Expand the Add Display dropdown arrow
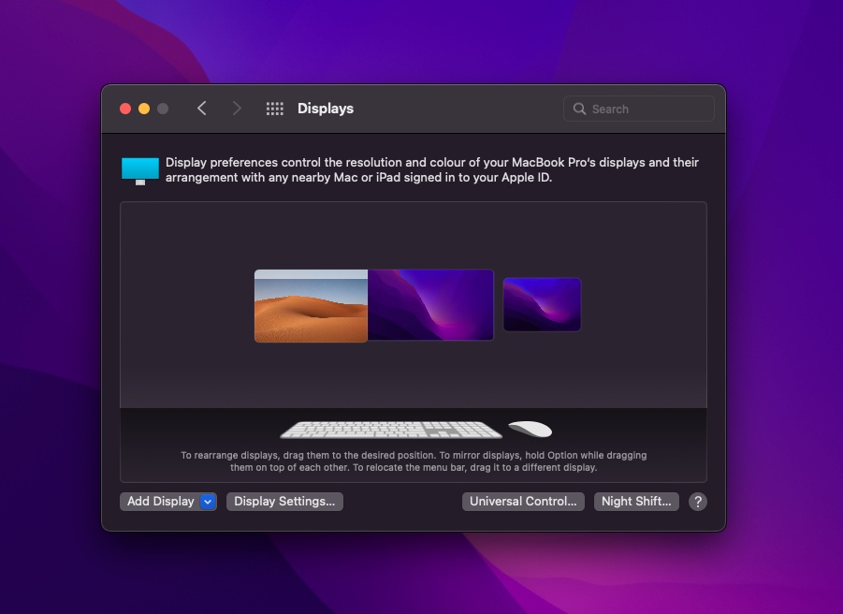This screenshot has width=843, height=614. coord(208,502)
